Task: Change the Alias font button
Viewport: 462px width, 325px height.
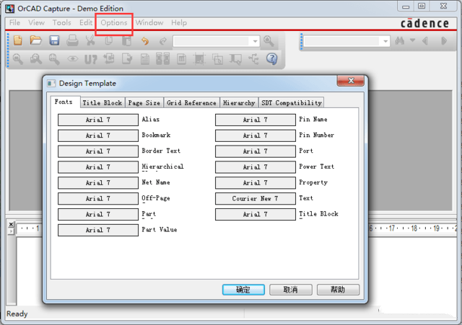Action: click(x=98, y=120)
